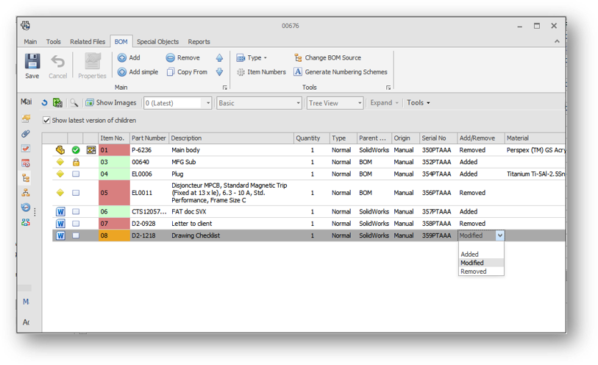This screenshot has height=365, width=598.
Task: Open the Expand dropdown
Action: click(x=384, y=102)
